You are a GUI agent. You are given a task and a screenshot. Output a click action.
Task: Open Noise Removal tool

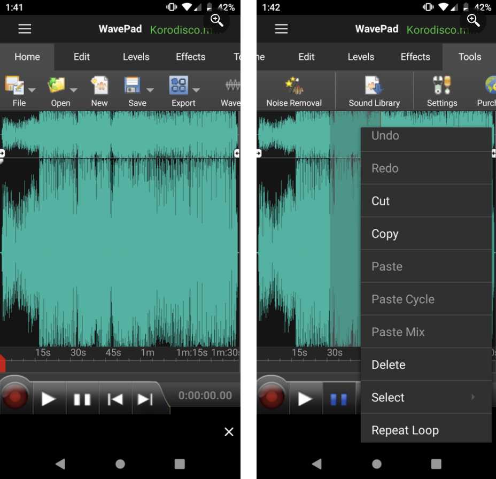(x=294, y=91)
